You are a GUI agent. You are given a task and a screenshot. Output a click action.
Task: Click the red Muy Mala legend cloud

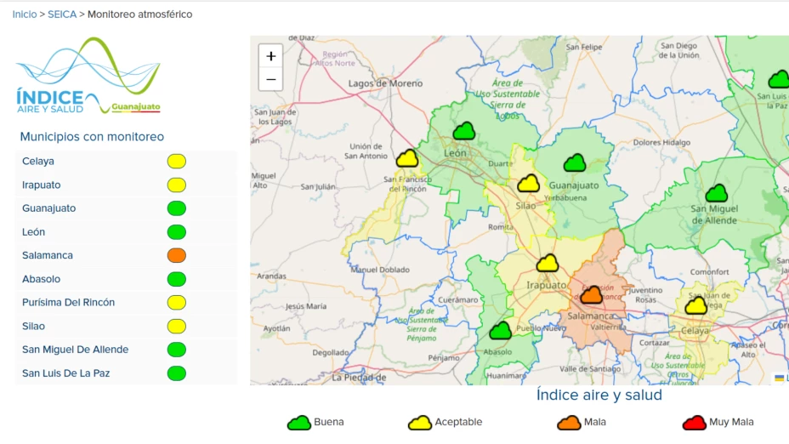[x=695, y=423]
